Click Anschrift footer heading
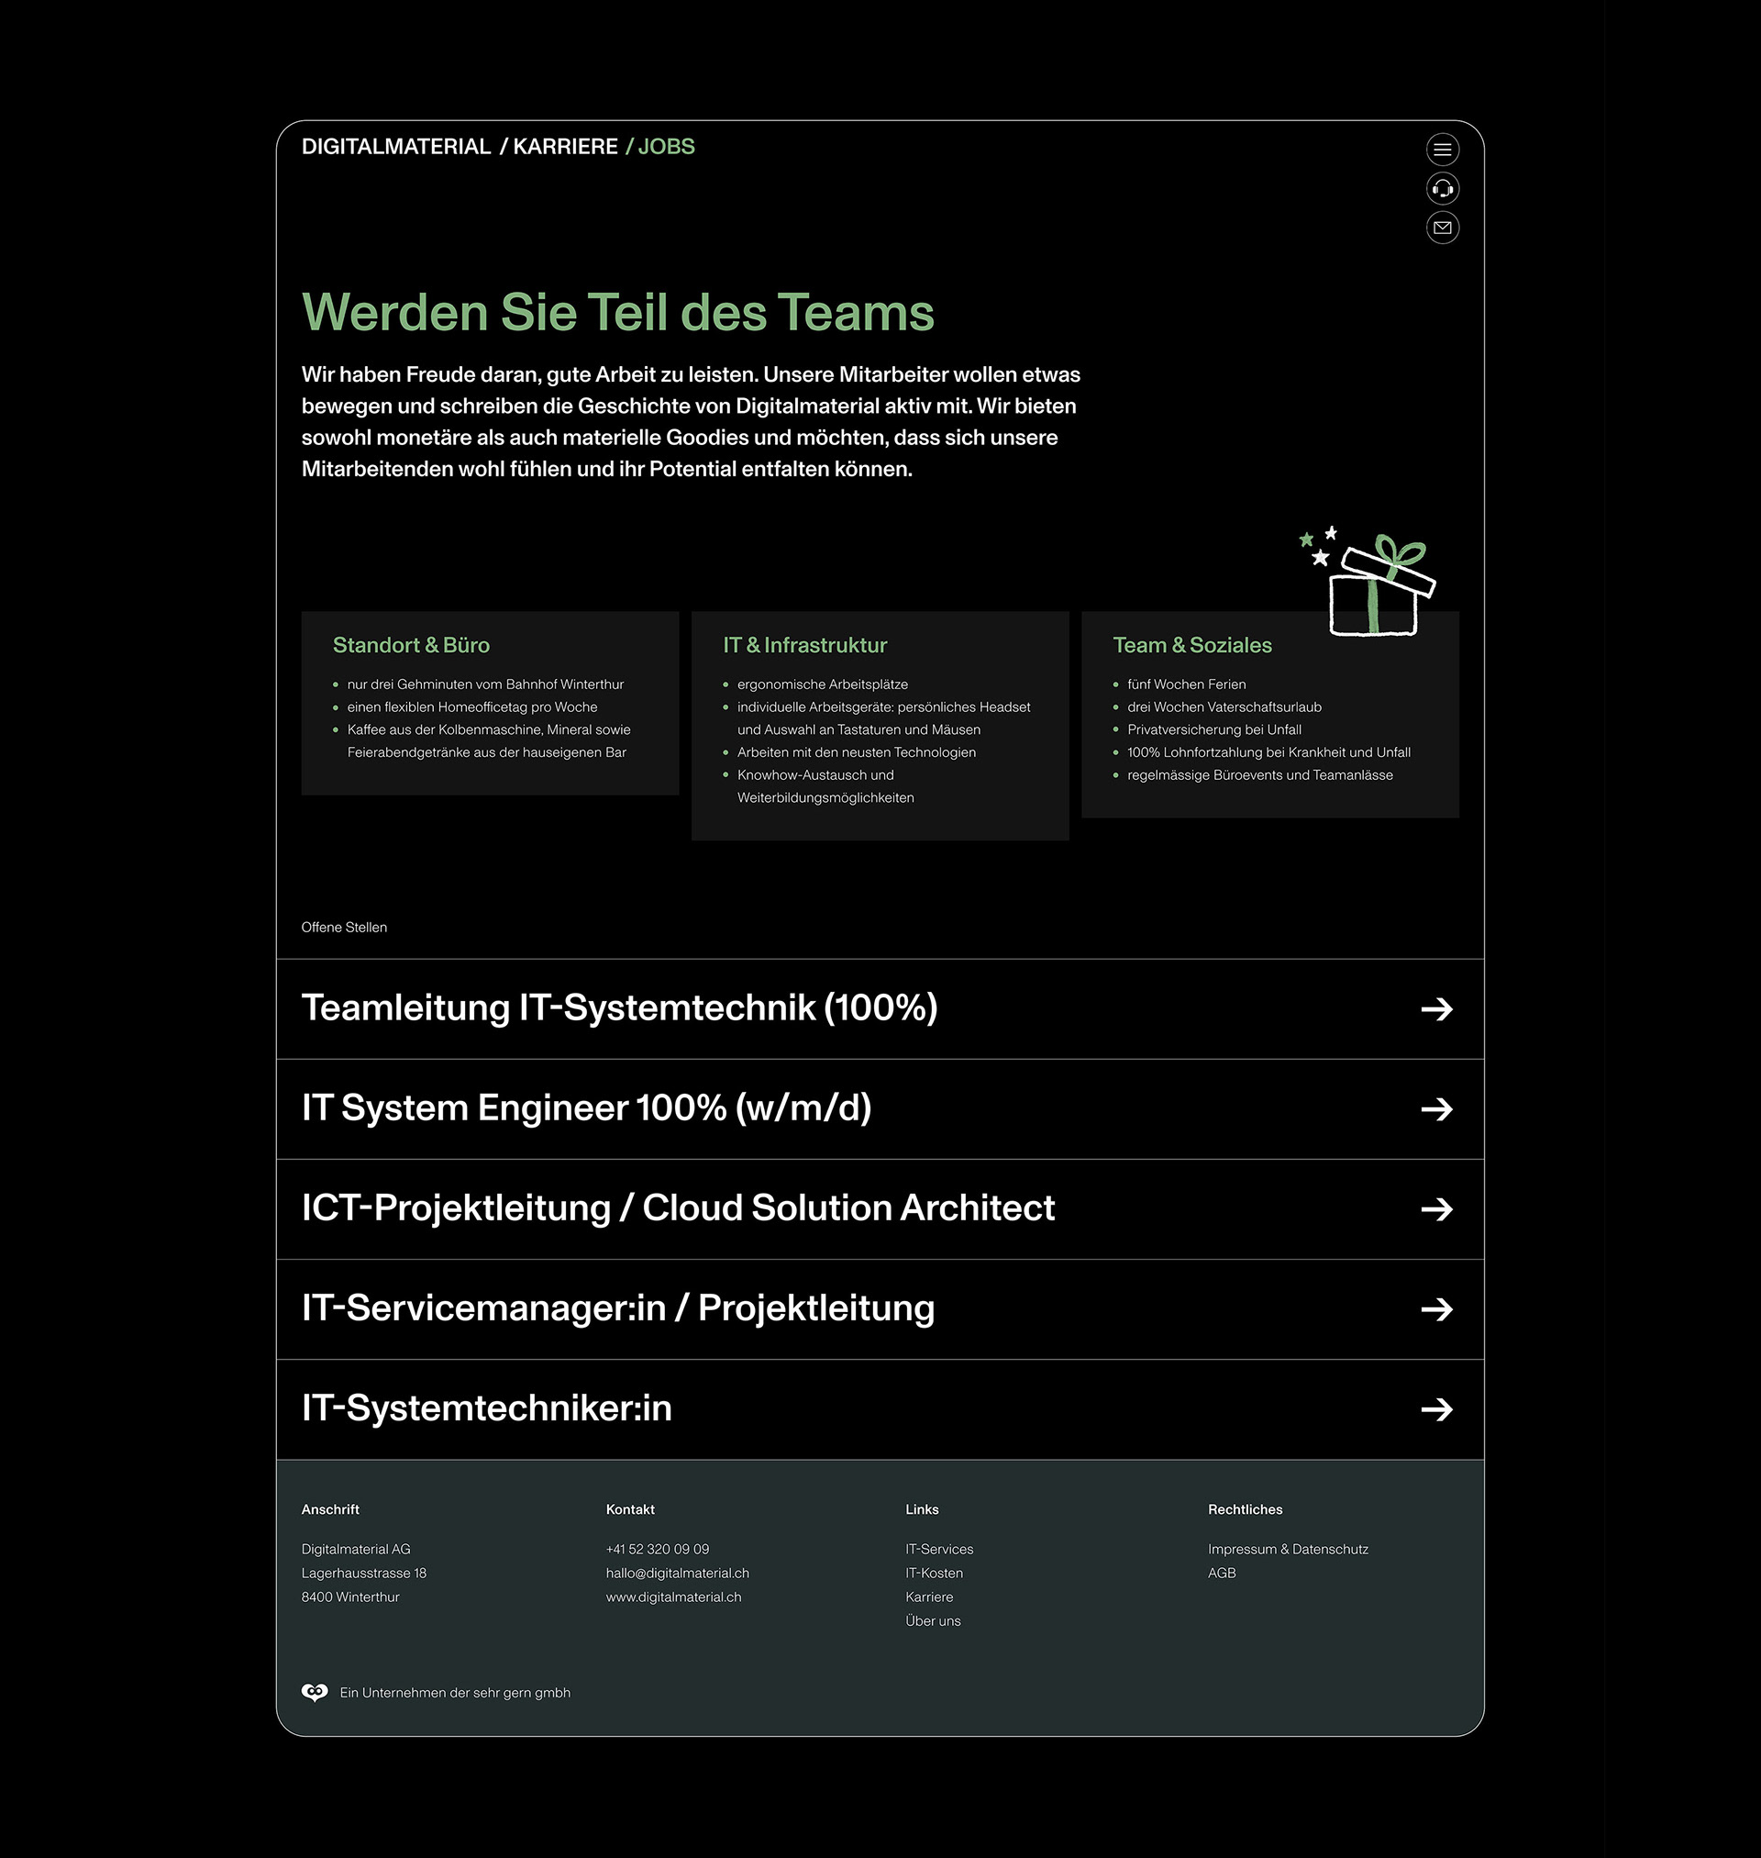The width and height of the screenshot is (1761, 1858). tap(330, 1508)
